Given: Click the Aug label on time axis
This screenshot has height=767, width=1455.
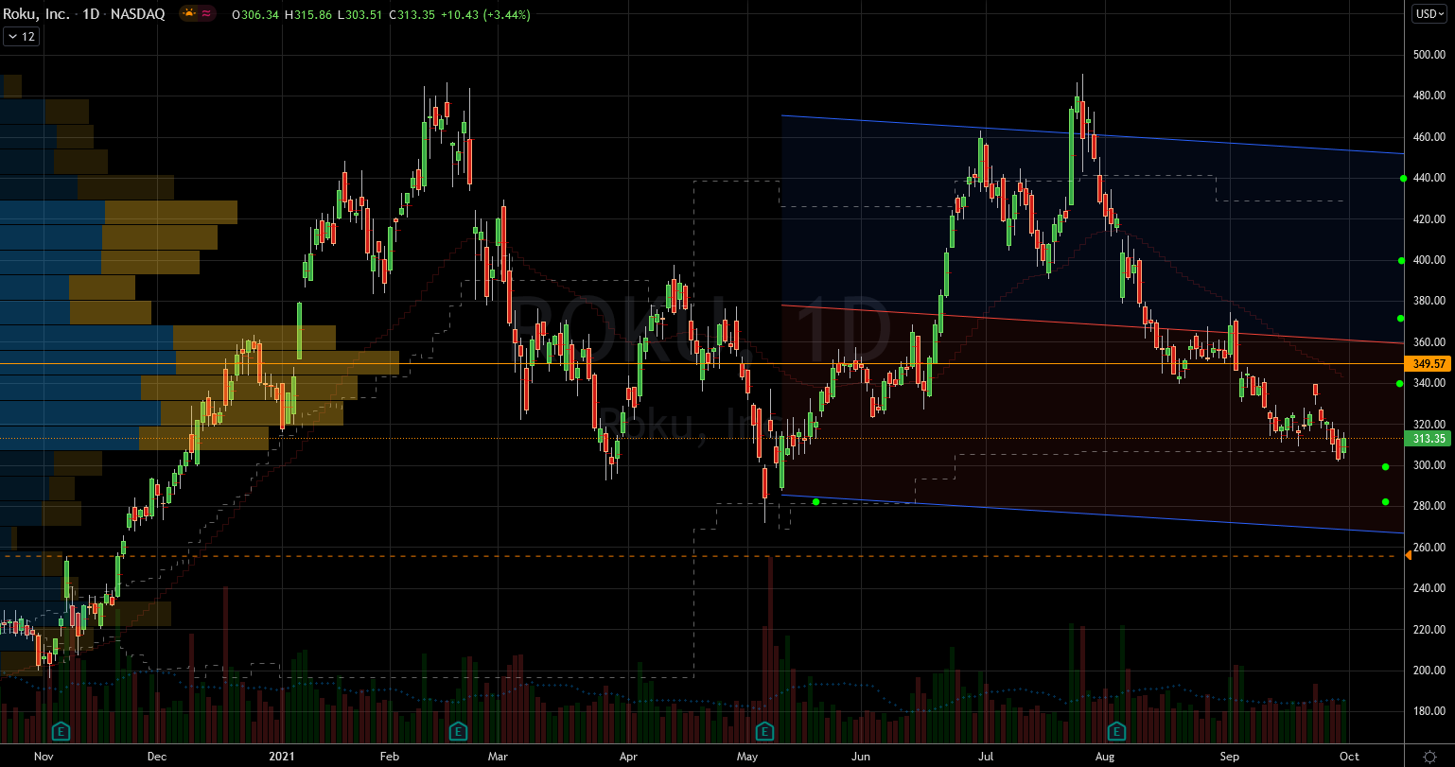Looking at the screenshot, I should pyautogui.click(x=1105, y=757).
